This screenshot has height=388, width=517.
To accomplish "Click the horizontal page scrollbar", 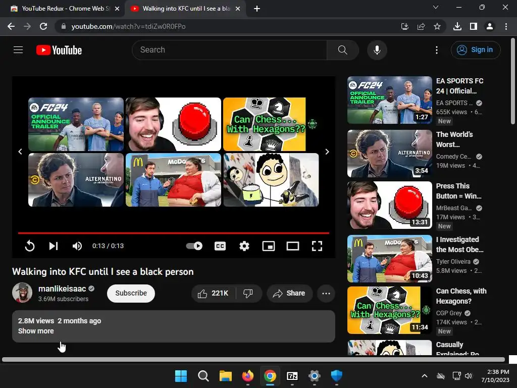I will coord(253,359).
